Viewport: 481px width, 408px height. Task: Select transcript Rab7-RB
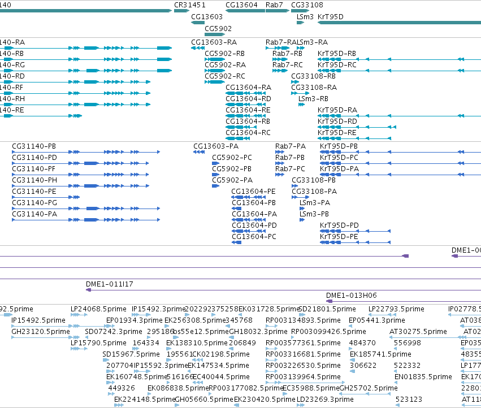point(280,59)
